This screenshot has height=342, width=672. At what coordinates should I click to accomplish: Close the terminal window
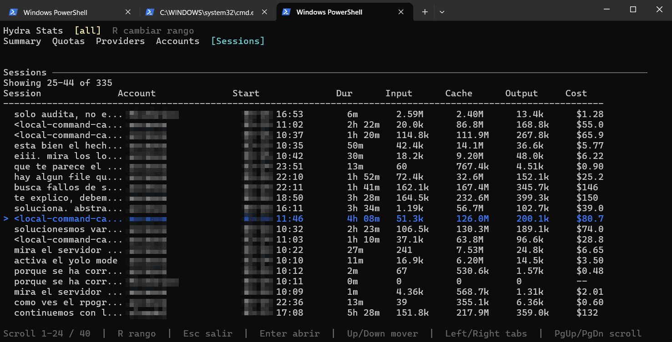(x=659, y=9)
